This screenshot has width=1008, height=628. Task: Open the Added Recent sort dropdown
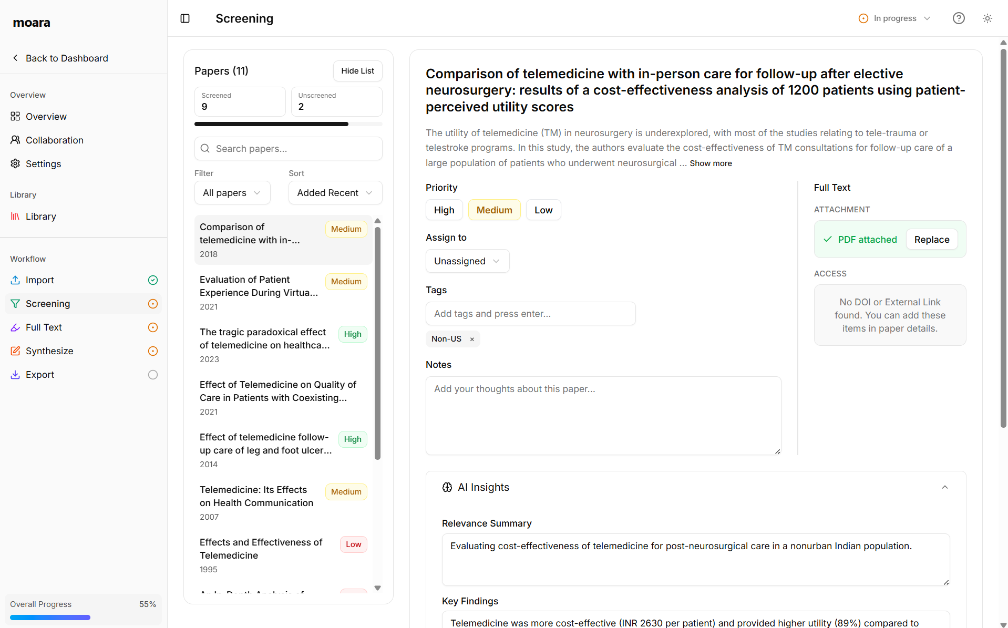point(335,192)
